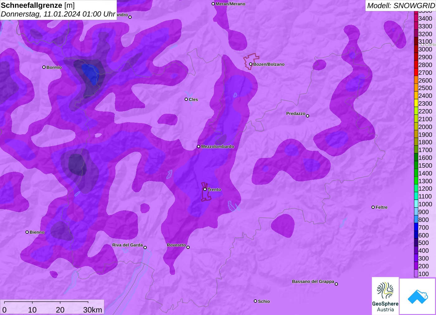Click the Bienno location dot
This screenshot has width=436, height=315.
pos(27,232)
